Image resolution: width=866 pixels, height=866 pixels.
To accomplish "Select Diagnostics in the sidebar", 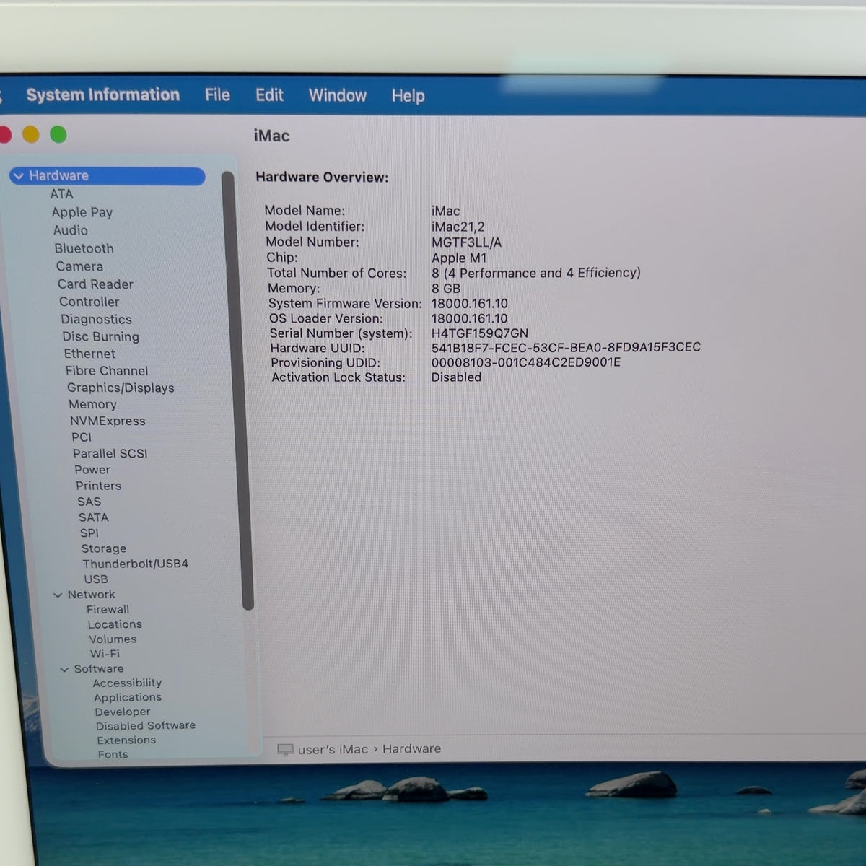I will pos(96,319).
